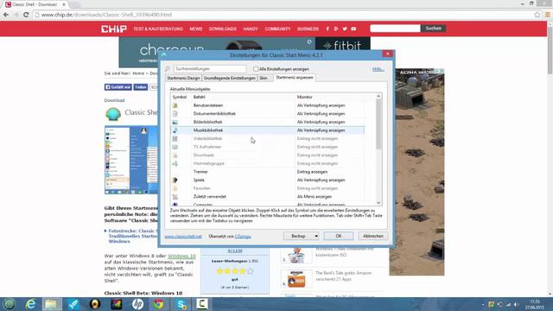
Task: Change Downloads setting Eintrag nicht anzeigen
Action: click(317, 155)
